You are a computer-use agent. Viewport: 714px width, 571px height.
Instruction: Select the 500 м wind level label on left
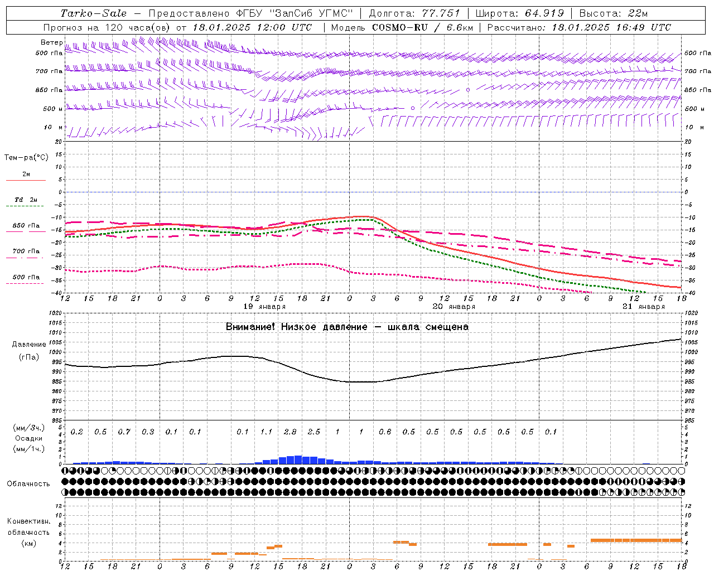click(x=54, y=109)
